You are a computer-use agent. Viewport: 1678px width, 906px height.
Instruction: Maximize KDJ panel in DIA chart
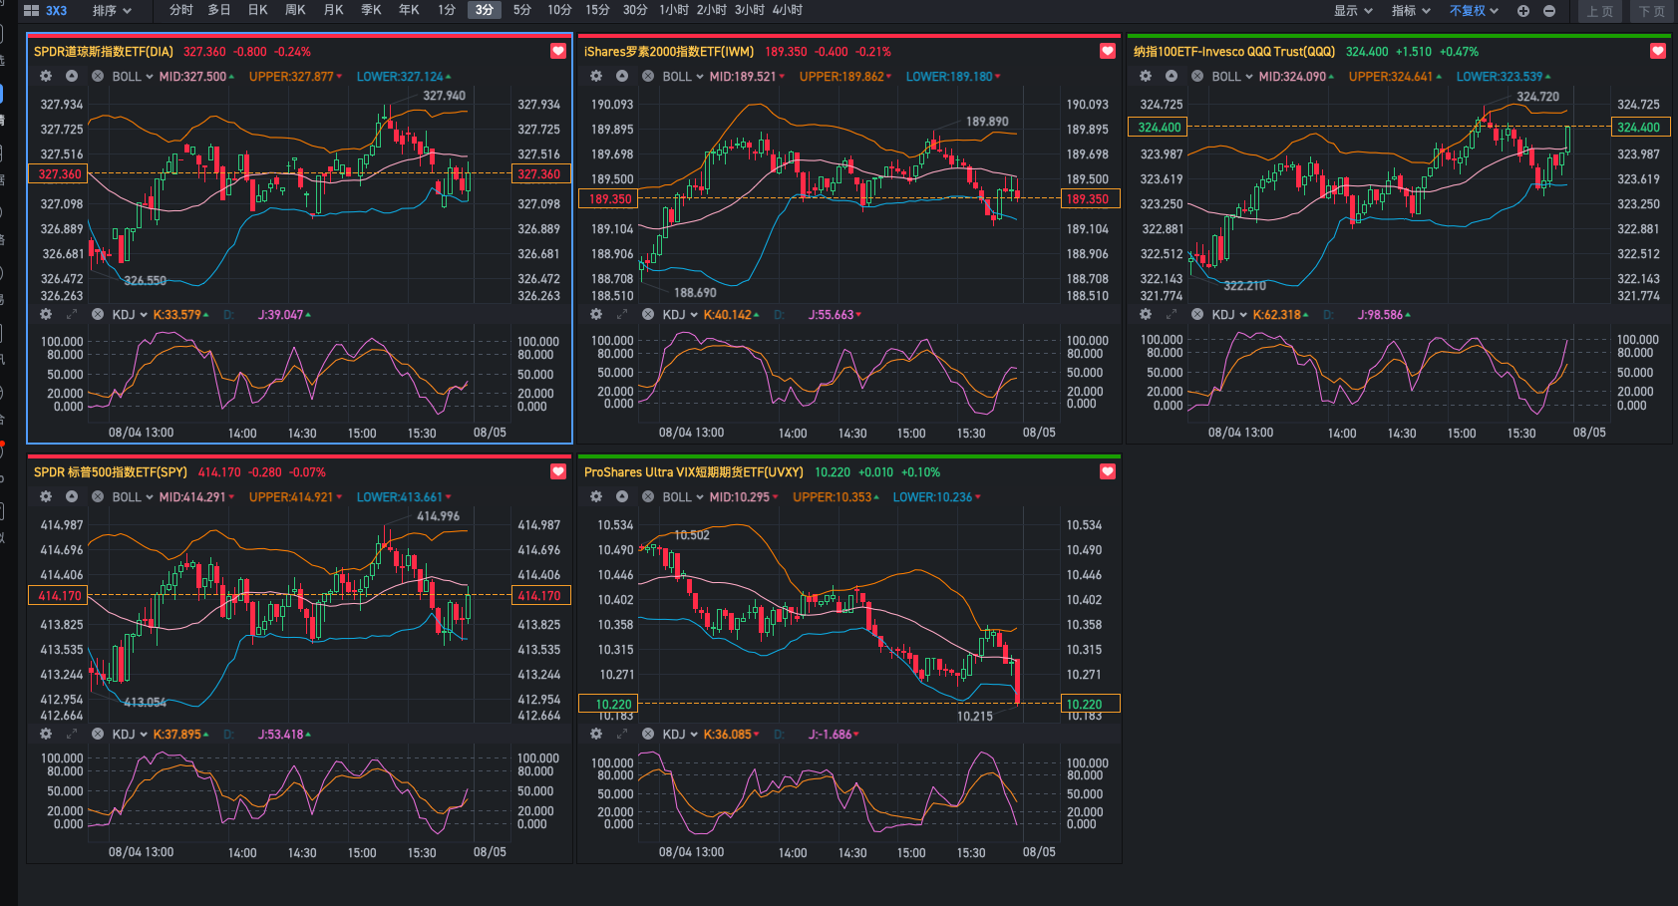72,315
